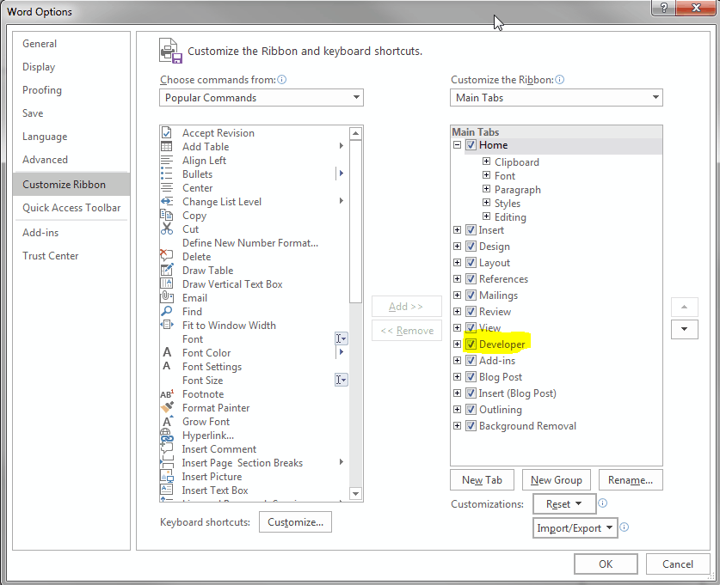Screen dimensions: 720x585
Task: Expand the Blog Post tab node
Action: (457, 376)
